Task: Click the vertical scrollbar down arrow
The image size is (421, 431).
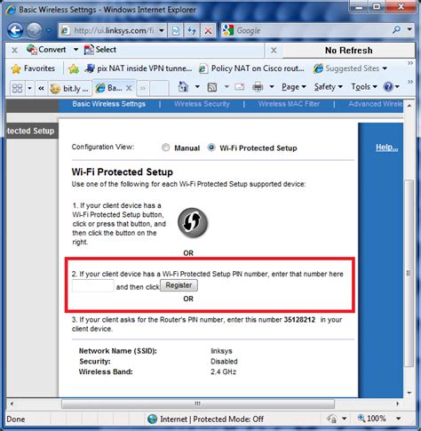Action: tap(409, 393)
